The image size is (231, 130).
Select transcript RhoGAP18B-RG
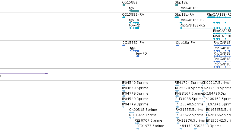(x=192, y=25)
